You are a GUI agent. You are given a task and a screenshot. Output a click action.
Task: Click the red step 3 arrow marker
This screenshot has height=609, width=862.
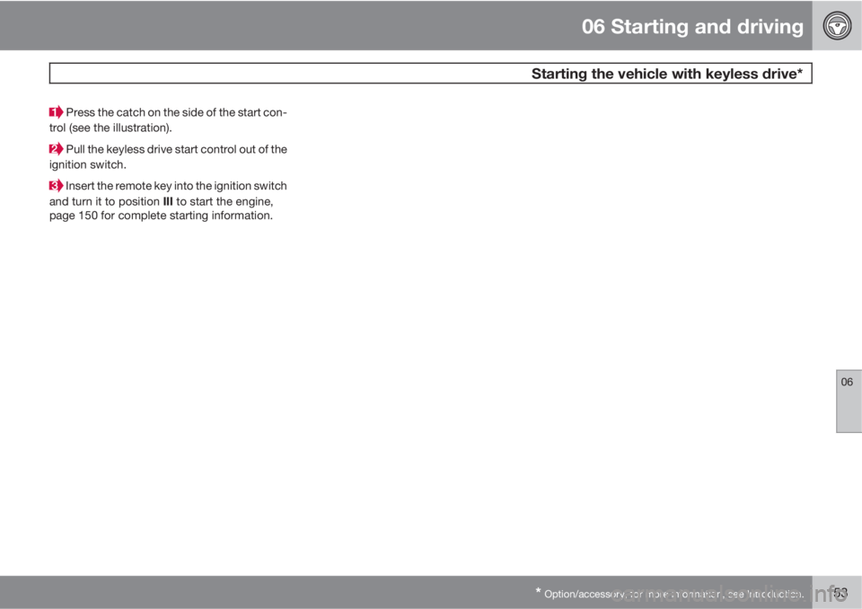57,186
